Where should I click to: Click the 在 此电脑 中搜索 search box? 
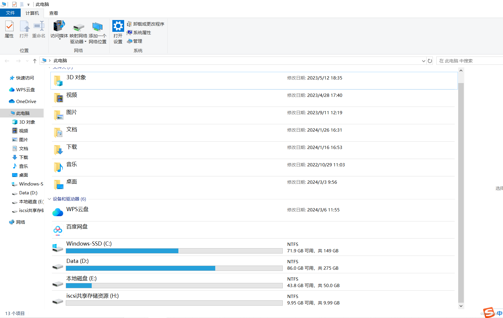coord(470,61)
